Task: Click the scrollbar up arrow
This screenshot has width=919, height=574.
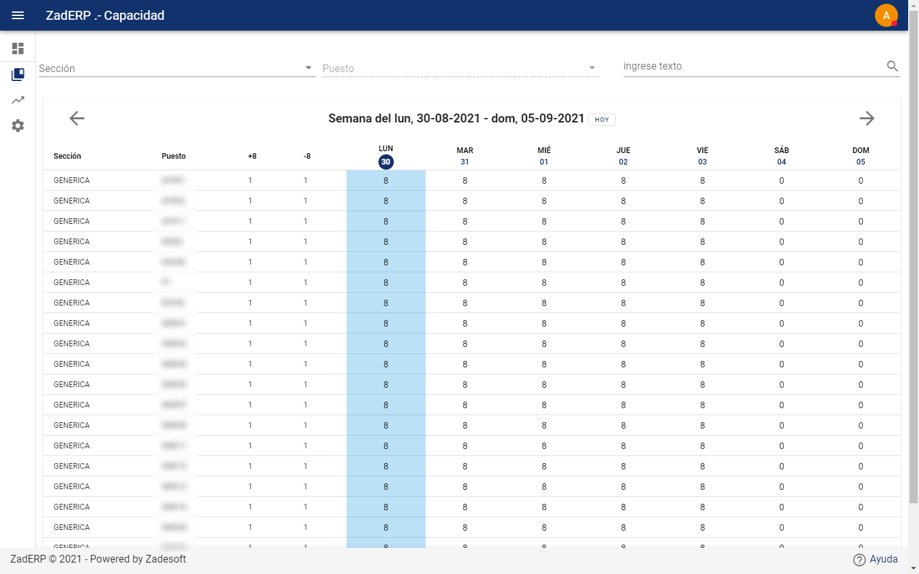Action: click(913, 4)
